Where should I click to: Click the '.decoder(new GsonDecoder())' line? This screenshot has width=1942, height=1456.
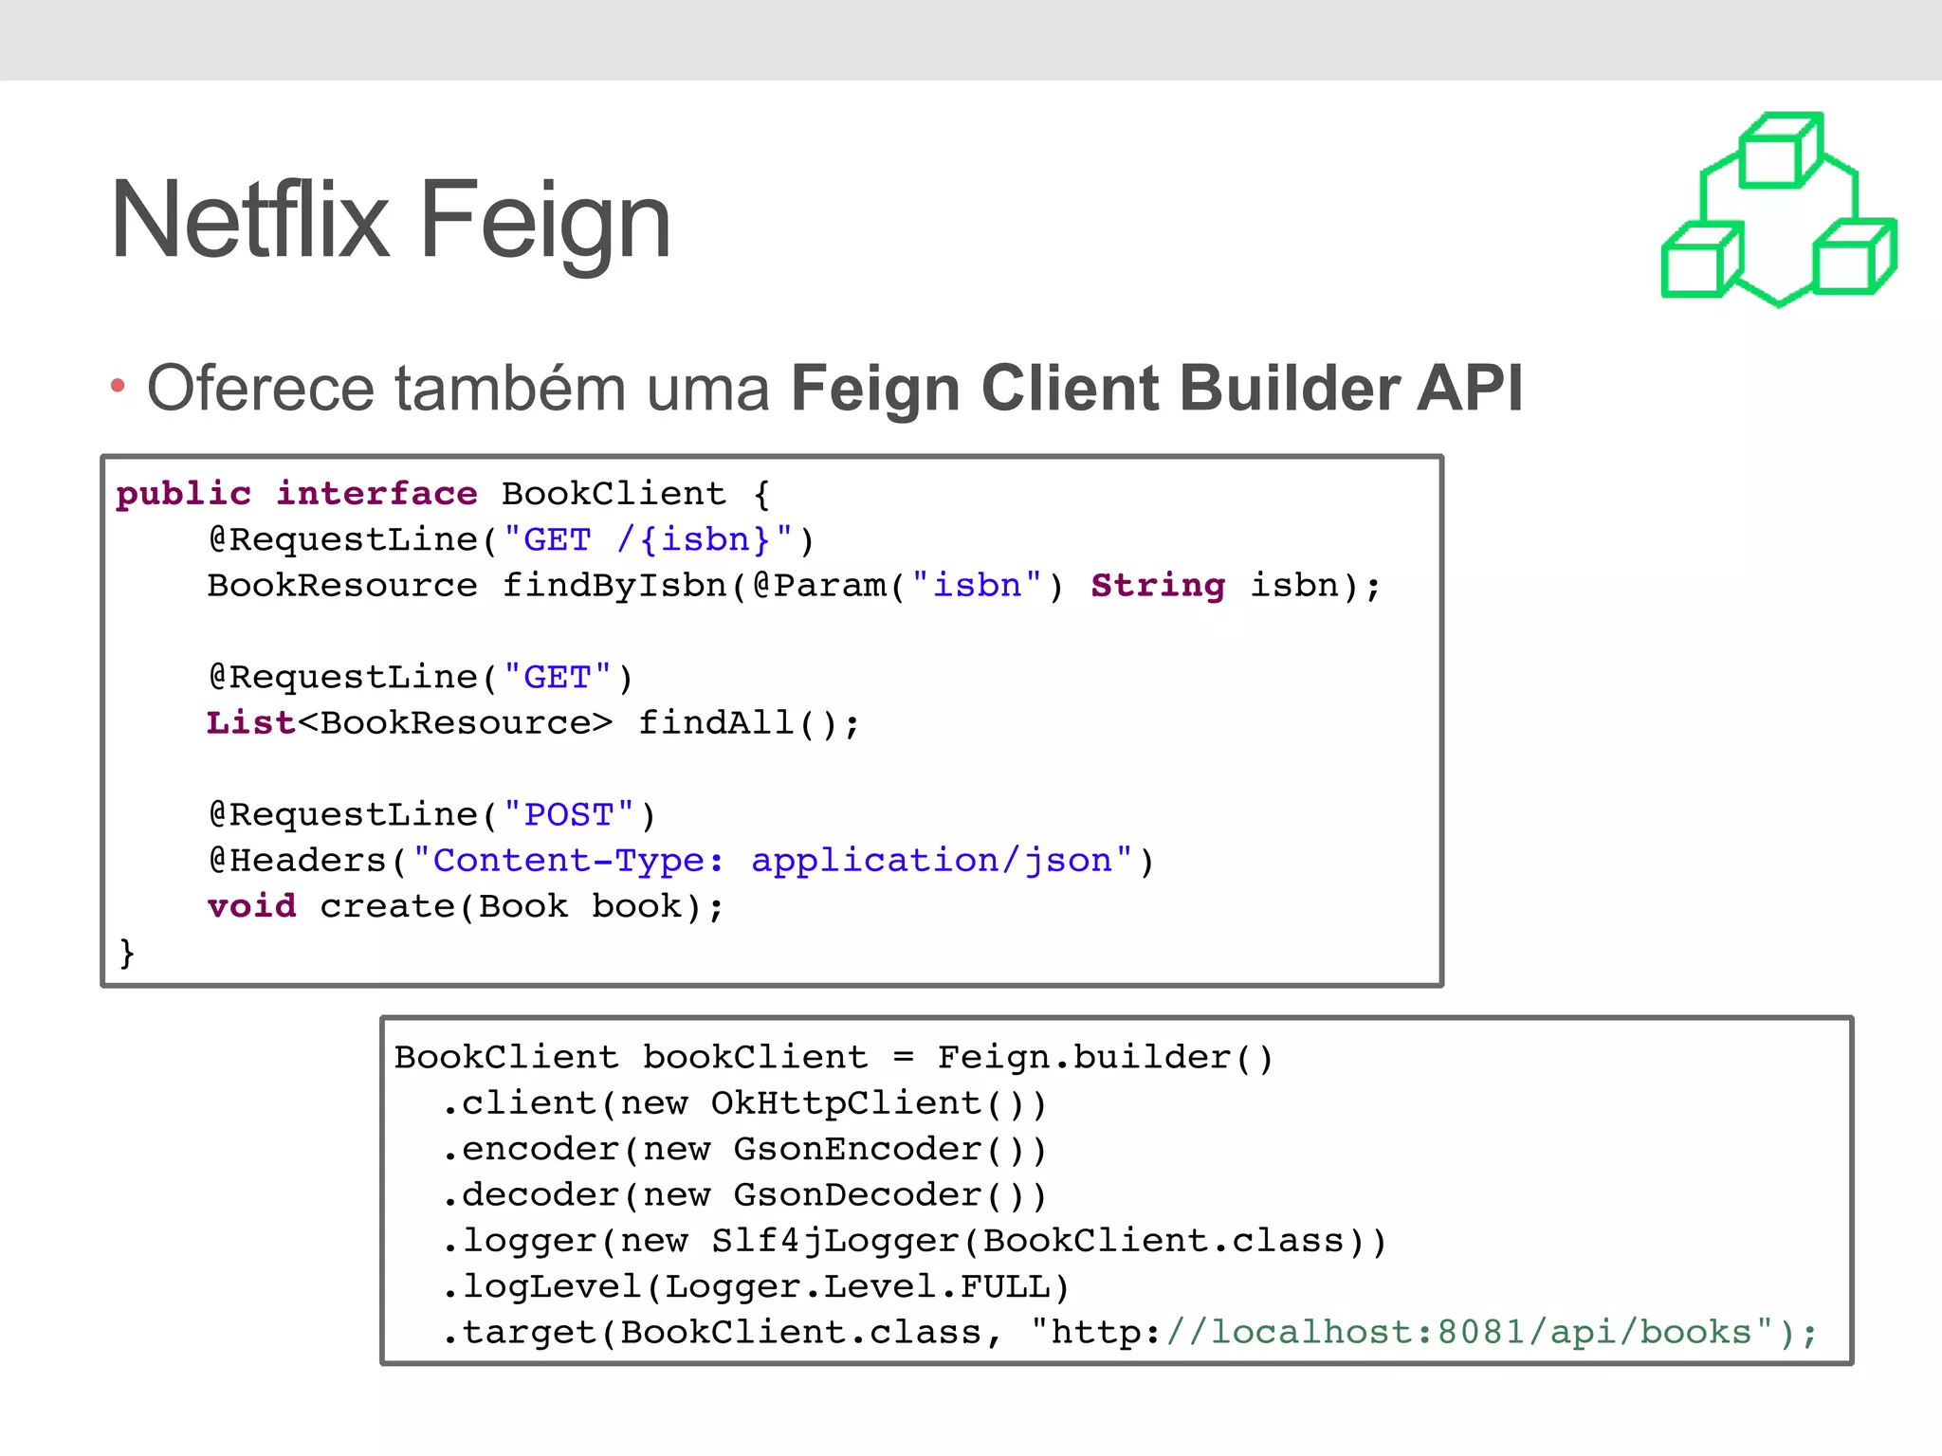[744, 1194]
